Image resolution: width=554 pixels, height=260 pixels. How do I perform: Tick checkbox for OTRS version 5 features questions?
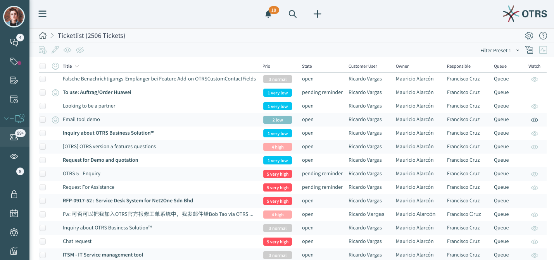(43, 147)
